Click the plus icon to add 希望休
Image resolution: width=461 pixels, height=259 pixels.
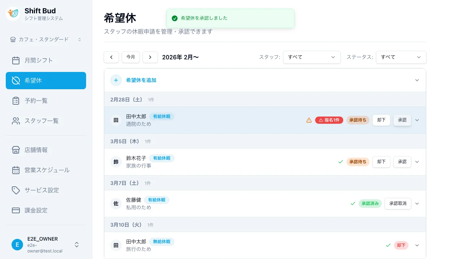click(116, 80)
